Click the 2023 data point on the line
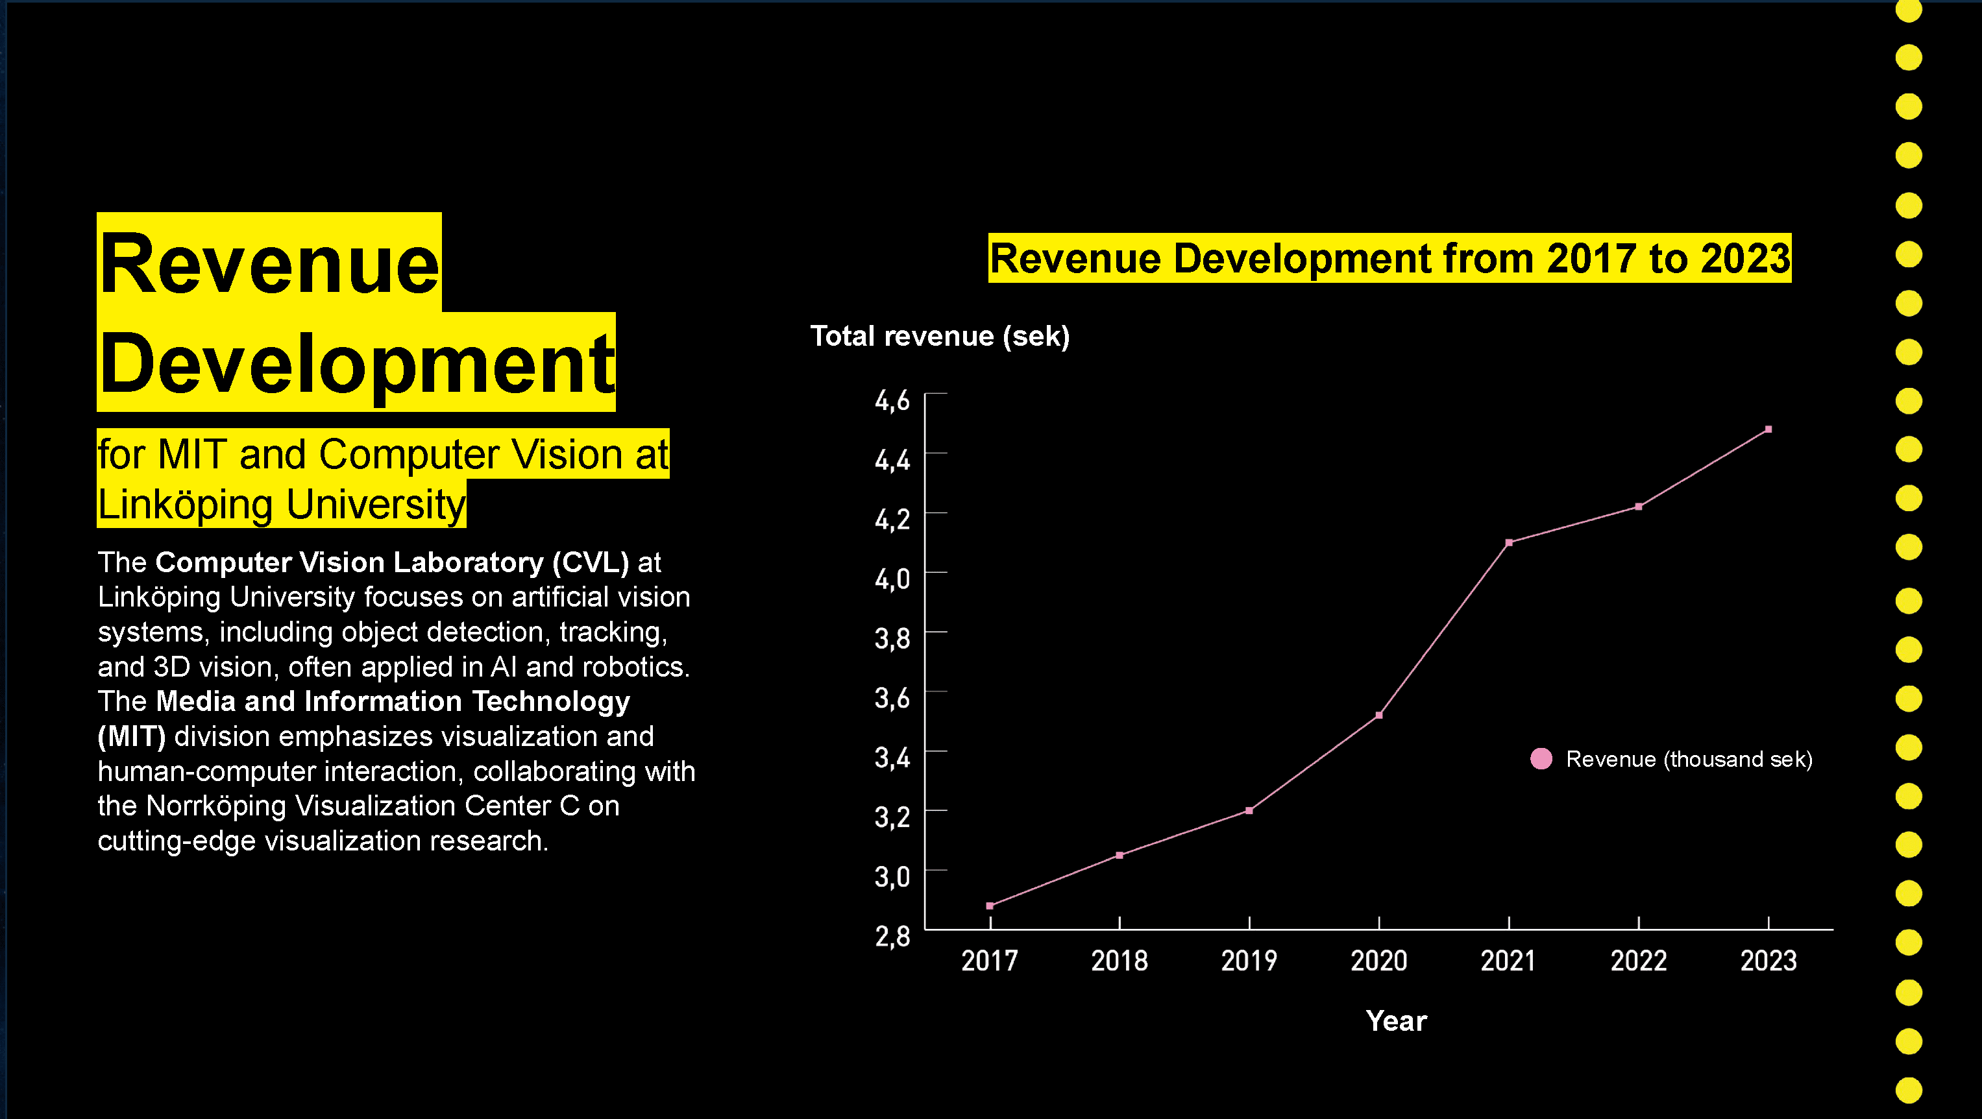Image resolution: width=1982 pixels, height=1119 pixels. (1768, 429)
